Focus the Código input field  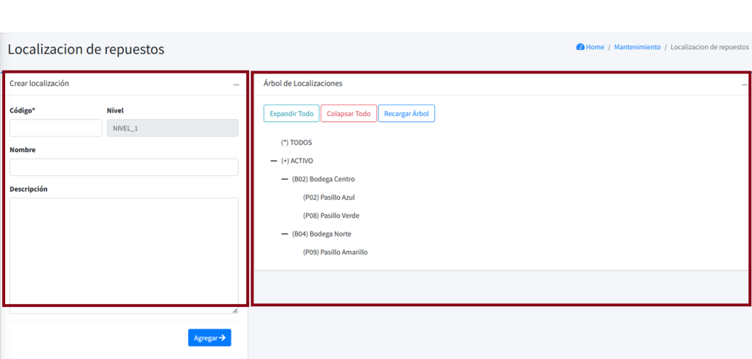[56, 128]
